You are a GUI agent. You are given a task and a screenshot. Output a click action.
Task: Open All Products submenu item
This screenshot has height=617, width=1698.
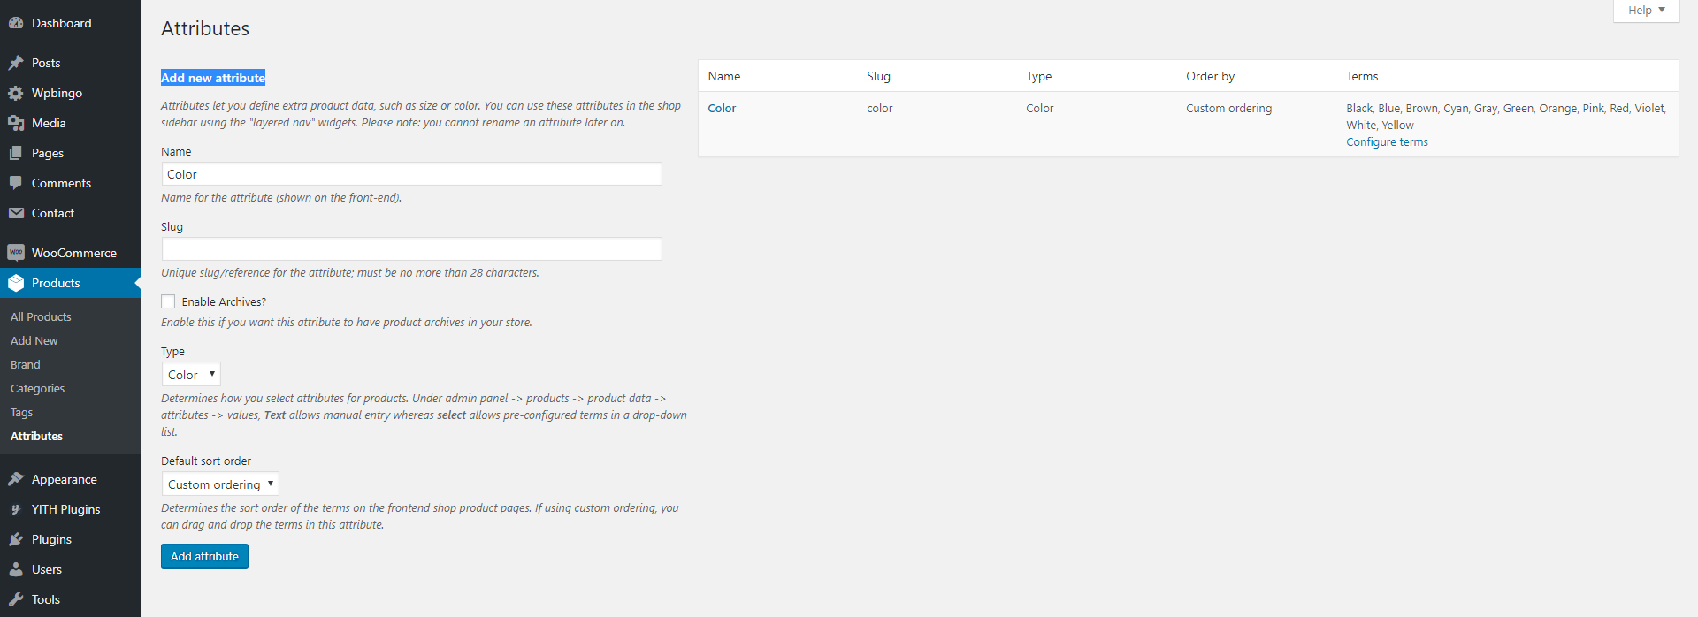tap(41, 316)
